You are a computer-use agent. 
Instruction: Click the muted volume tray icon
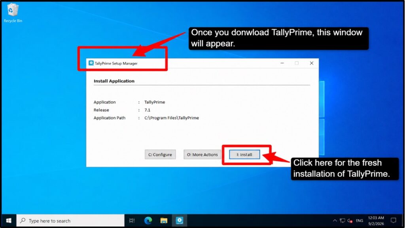coord(350,221)
